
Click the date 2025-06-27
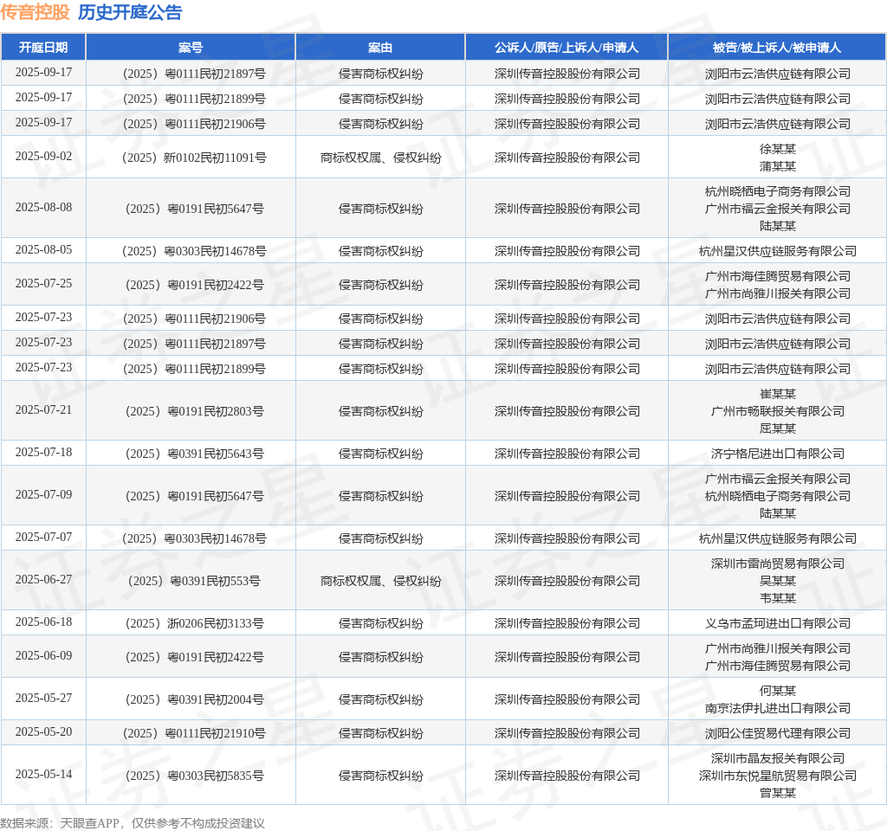[43, 579]
